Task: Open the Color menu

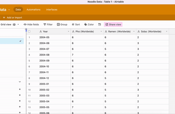Action: [x=89, y=25]
